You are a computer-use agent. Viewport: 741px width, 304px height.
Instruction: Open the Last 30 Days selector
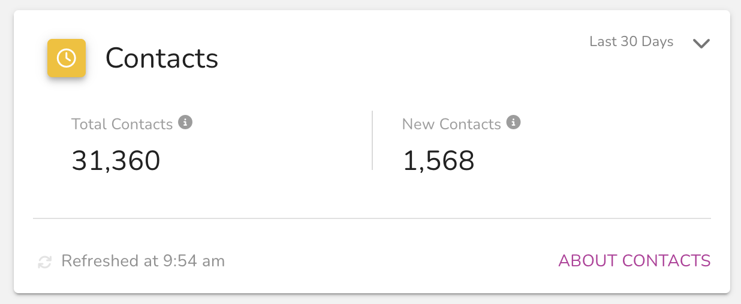pos(631,42)
